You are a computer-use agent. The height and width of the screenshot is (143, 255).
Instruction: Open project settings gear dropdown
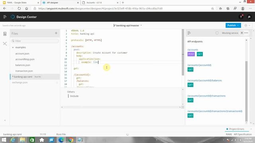click(x=247, y=25)
